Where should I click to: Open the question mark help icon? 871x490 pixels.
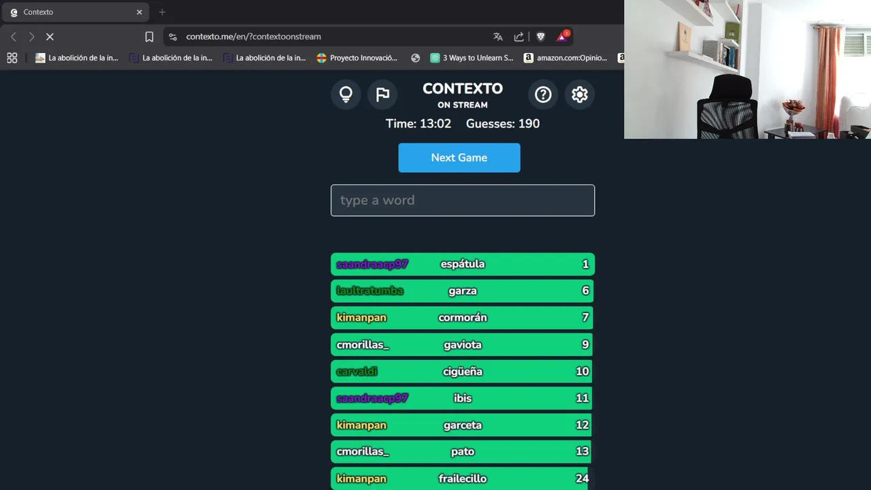tap(543, 95)
